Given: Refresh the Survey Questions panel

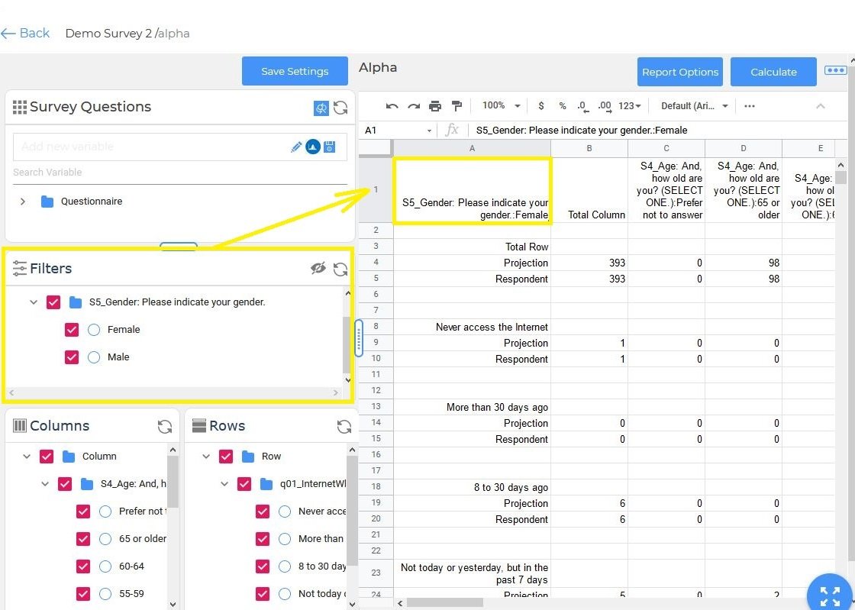Looking at the screenshot, I should [340, 108].
